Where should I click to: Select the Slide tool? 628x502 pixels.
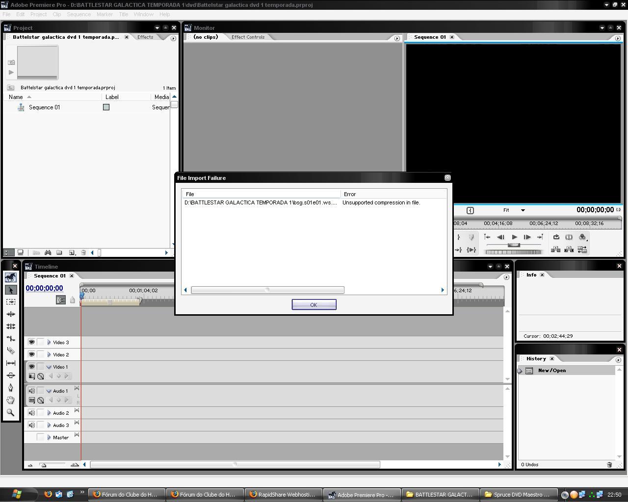click(x=10, y=376)
